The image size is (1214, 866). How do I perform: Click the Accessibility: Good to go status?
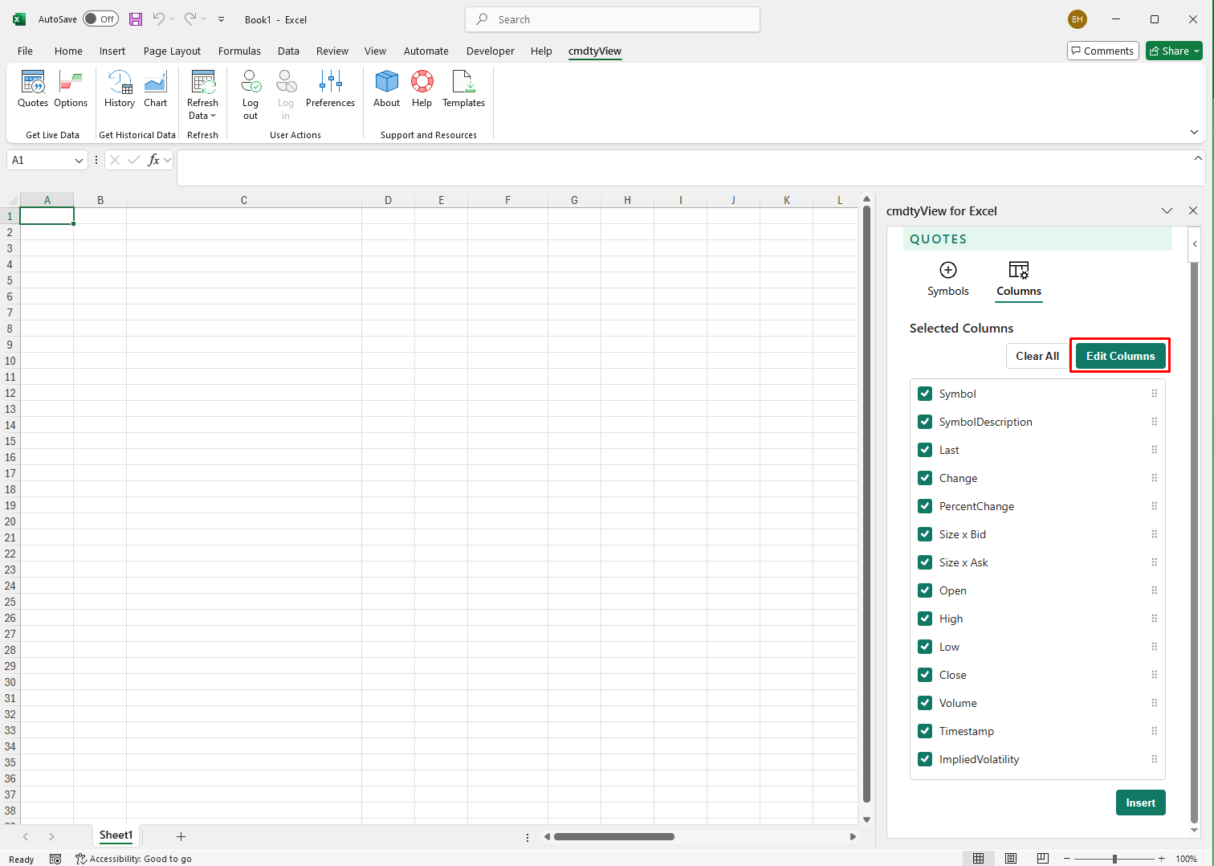tap(134, 859)
